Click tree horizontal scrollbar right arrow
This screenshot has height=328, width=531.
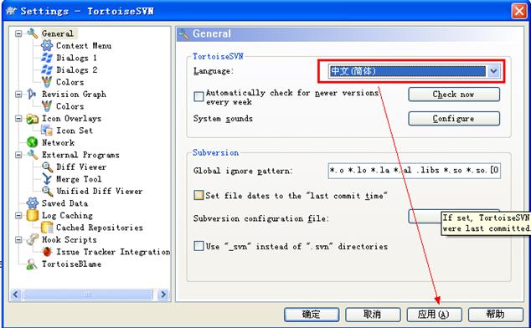(x=162, y=295)
